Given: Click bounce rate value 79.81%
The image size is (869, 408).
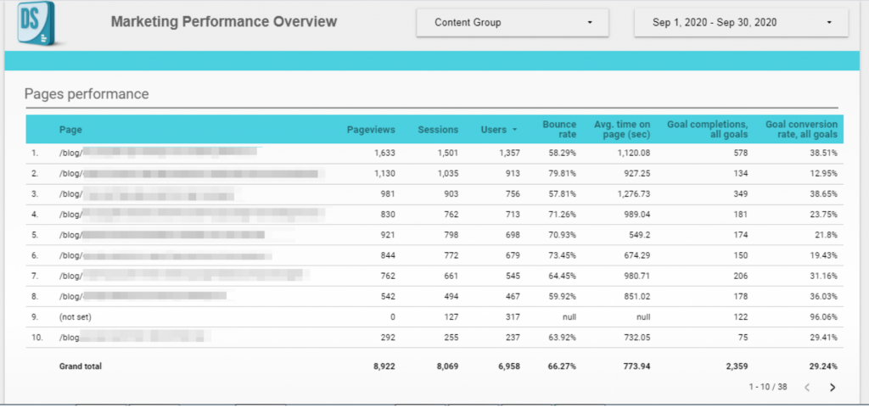Looking at the screenshot, I should click(563, 174).
